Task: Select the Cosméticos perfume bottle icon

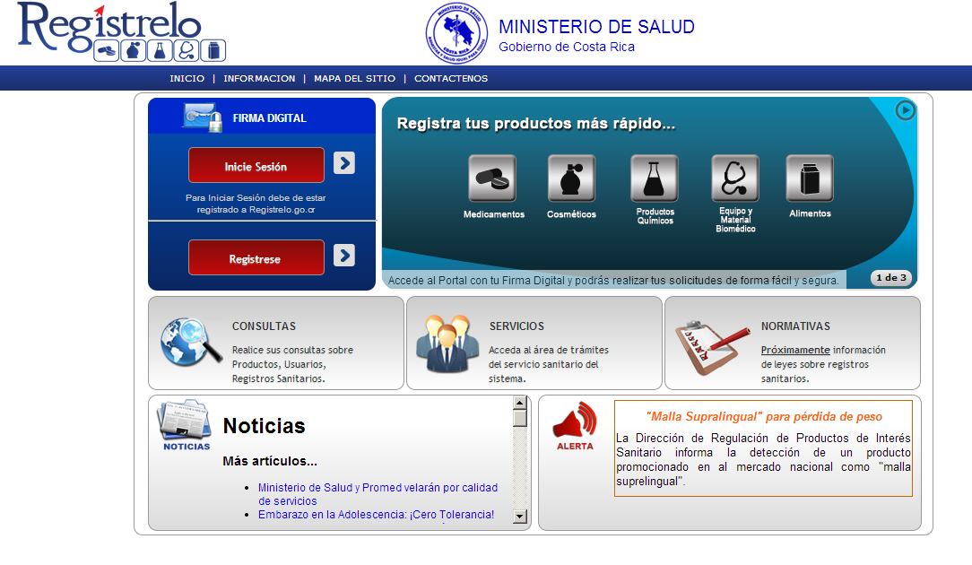Action: pyautogui.click(x=571, y=178)
